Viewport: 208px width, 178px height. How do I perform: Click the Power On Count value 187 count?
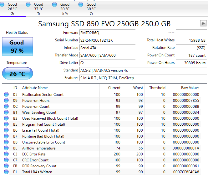coord(191,55)
